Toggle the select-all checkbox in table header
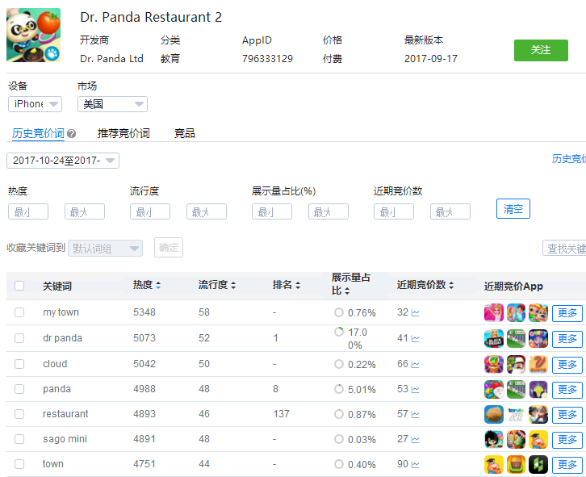The width and height of the screenshot is (586, 477). click(19, 286)
